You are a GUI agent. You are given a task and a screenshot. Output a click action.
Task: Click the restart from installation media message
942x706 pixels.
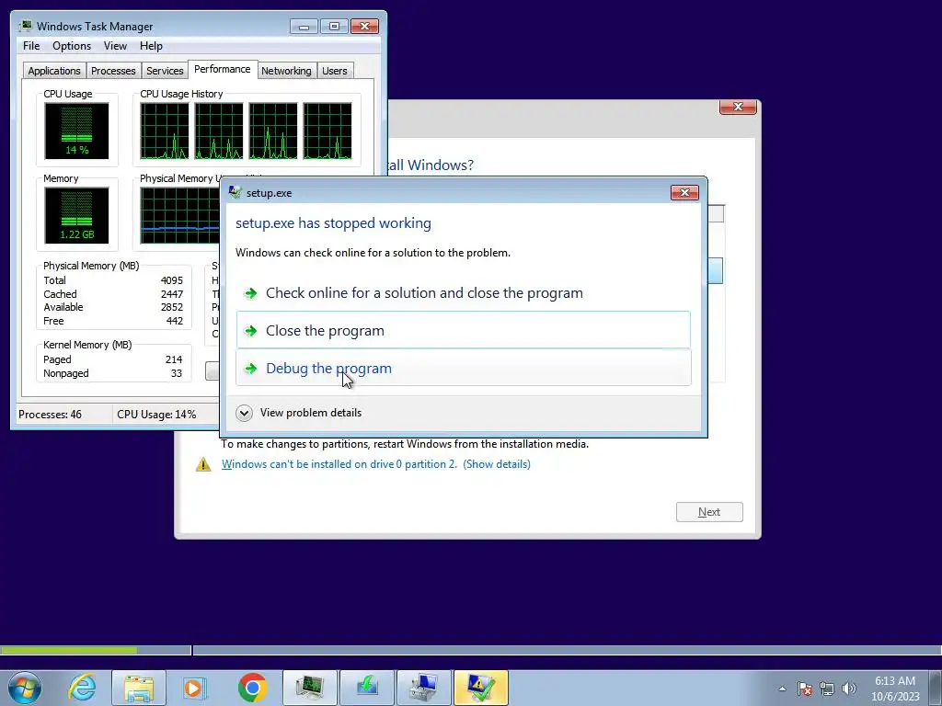coord(405,444)
